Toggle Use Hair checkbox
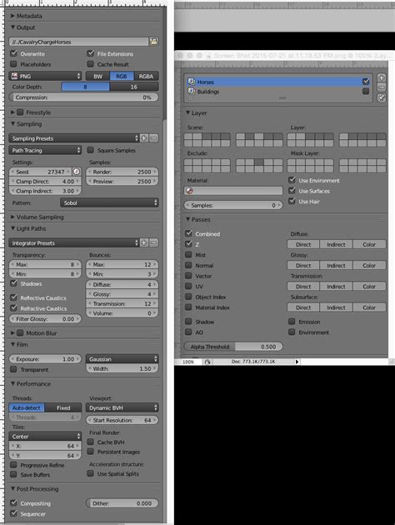Screen dimensions: 395x525 (292, 201)
